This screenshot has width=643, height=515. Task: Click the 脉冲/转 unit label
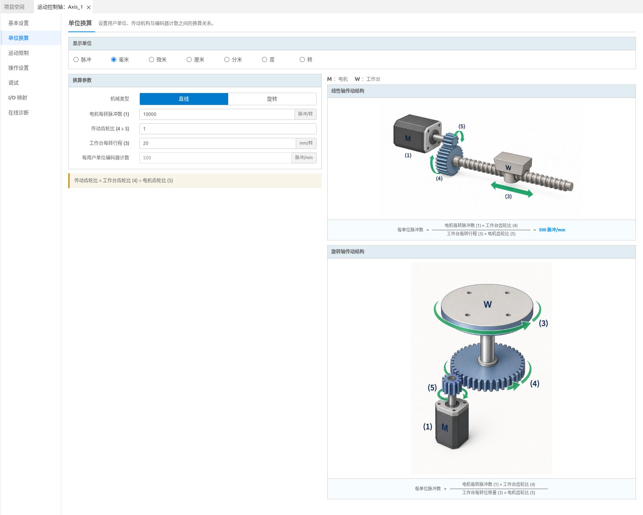[x=306, y=114]
